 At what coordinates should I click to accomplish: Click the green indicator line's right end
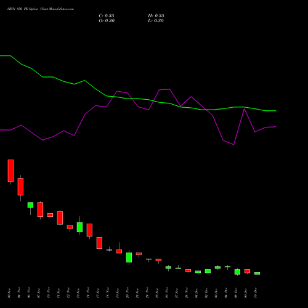click(275, 111)
